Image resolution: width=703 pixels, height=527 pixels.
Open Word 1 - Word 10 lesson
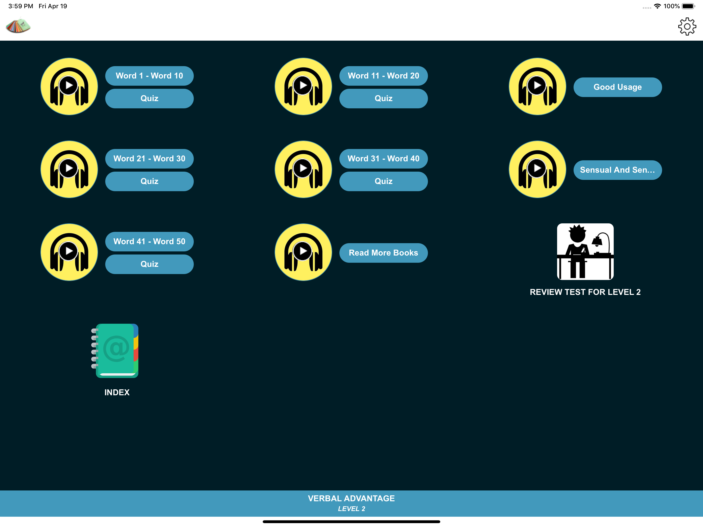(x=149, y=76)
